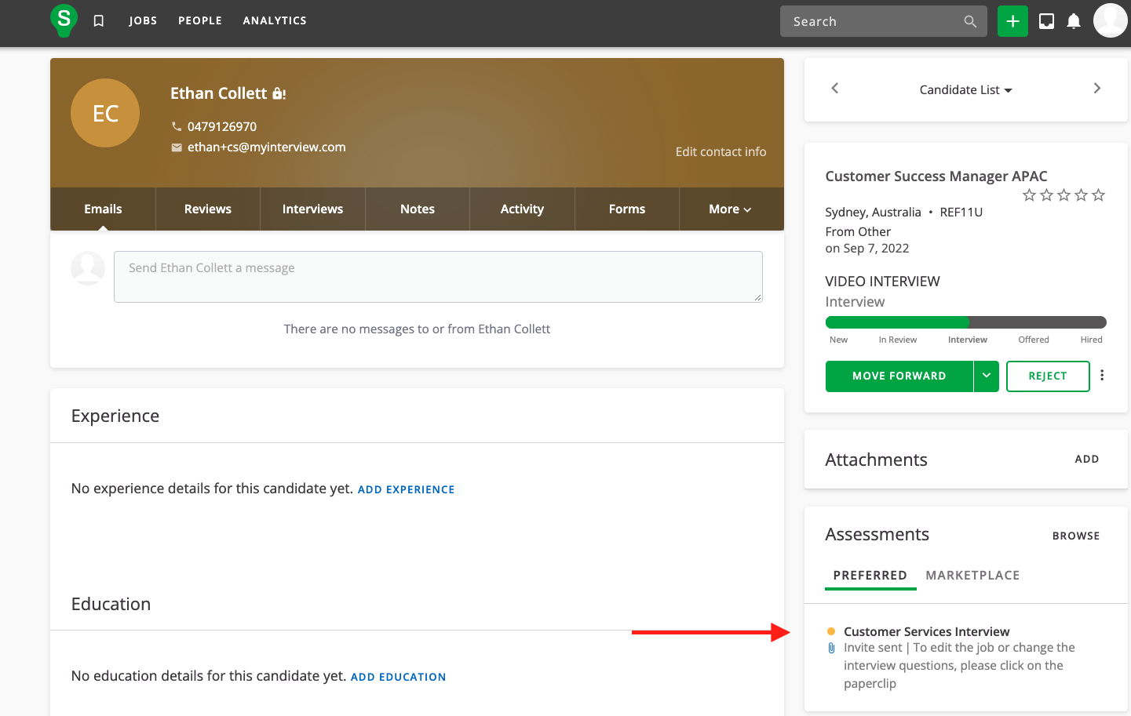The width and height of the screenshot is (1131, 716).
Task: Click the Add Experience link
Action: point(406,489)
